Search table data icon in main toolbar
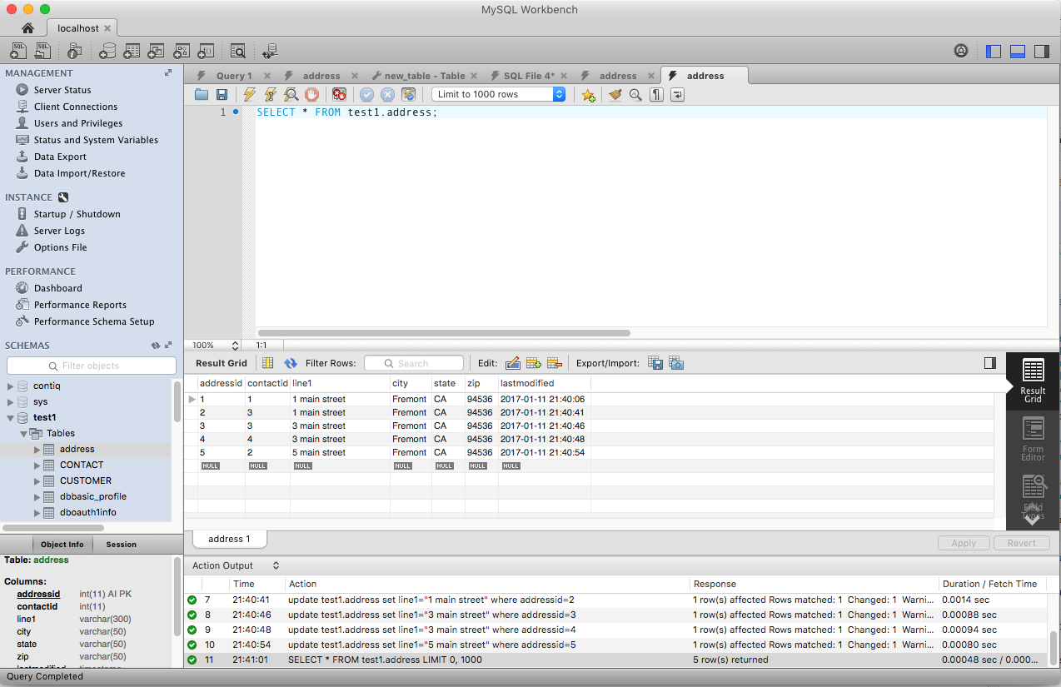 click(238, 51)
